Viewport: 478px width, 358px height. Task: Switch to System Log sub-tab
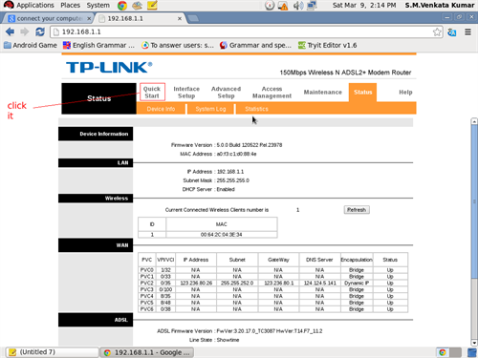pyautogui.click(x=210, y=109)
